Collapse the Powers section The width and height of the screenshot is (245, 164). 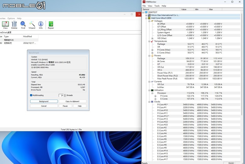click(149, 56)
